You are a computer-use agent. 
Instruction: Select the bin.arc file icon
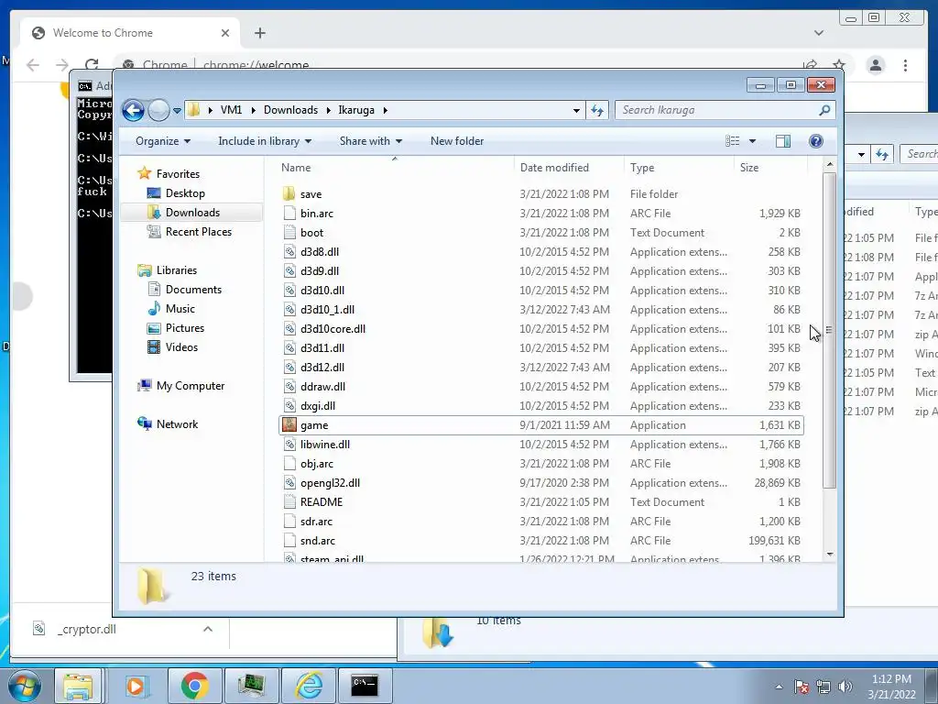[289, 213]
